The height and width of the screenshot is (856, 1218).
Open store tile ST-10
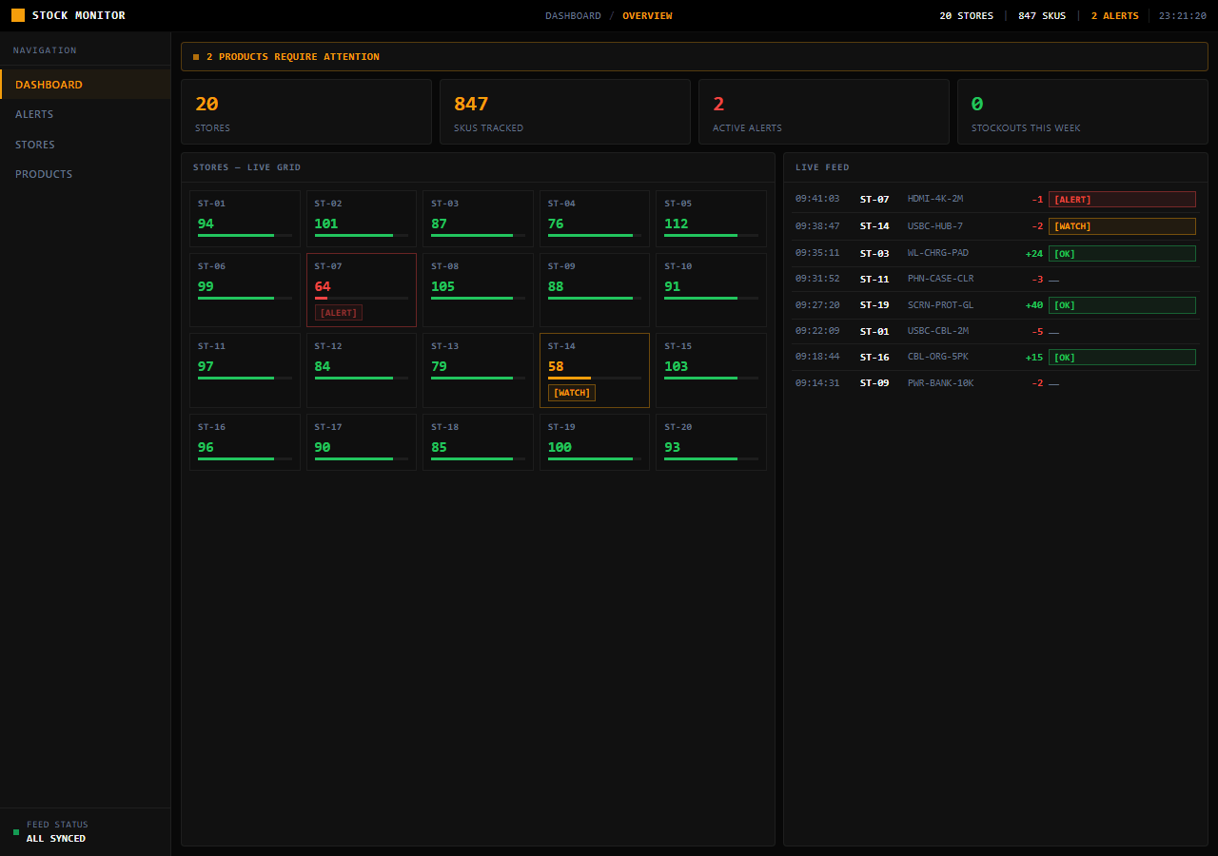pyautogui.click(x=711, y=290)
